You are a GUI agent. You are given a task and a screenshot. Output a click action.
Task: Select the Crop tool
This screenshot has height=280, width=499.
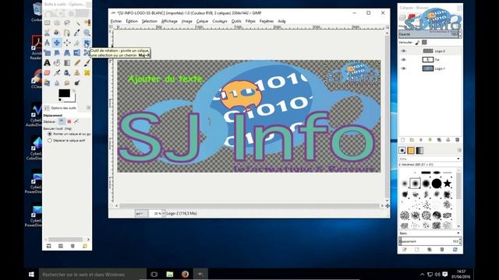[x=77, y=43]
